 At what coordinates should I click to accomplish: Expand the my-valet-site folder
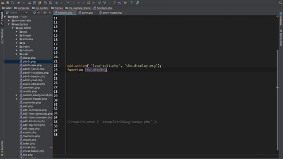pyautogui.click(x=9, y=21)
